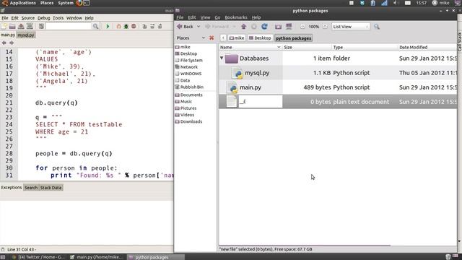Image resolution: width=462 pixels, height=260 pixels.
Task: Select the Stack Data panel tab
Action: 51,188
